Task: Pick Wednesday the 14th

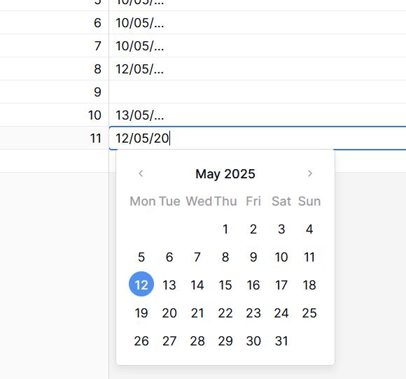Action: coord(197,285)
